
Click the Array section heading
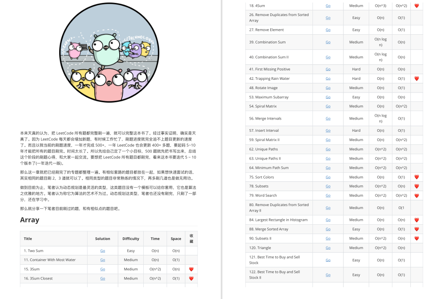(30, 220)
